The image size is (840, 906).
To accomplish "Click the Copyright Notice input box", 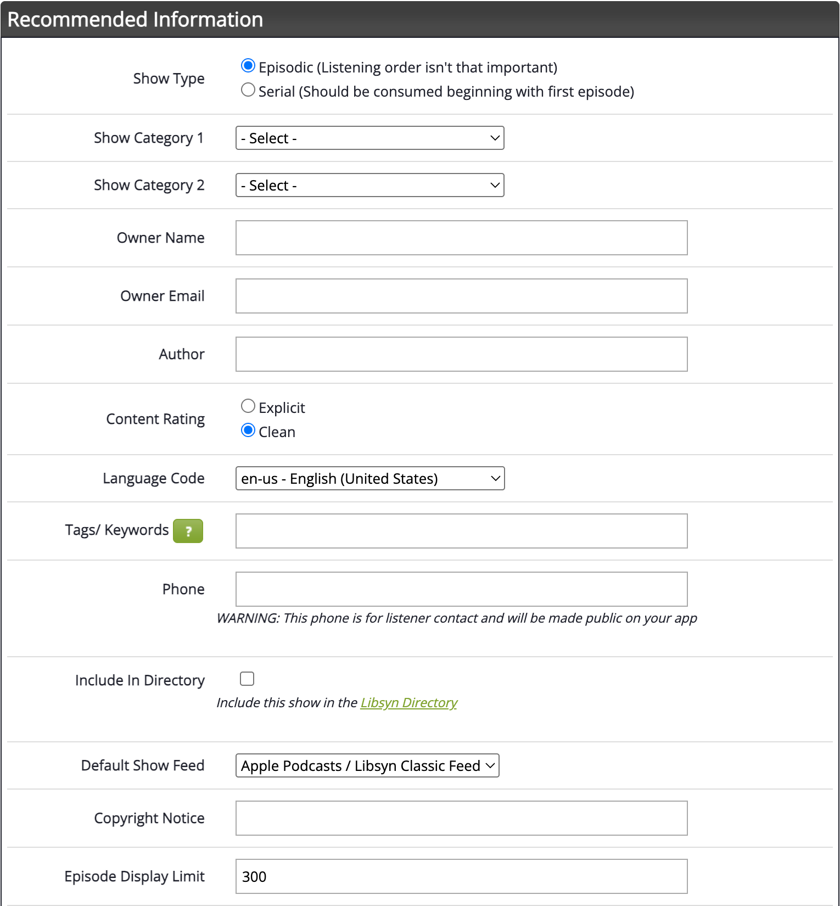I will click(461, 819).
